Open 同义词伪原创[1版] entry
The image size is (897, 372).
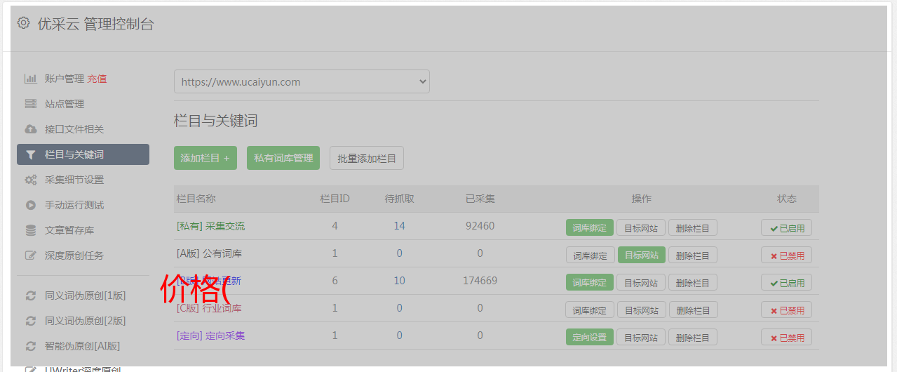pyautogui.click(x=86, y=295)
